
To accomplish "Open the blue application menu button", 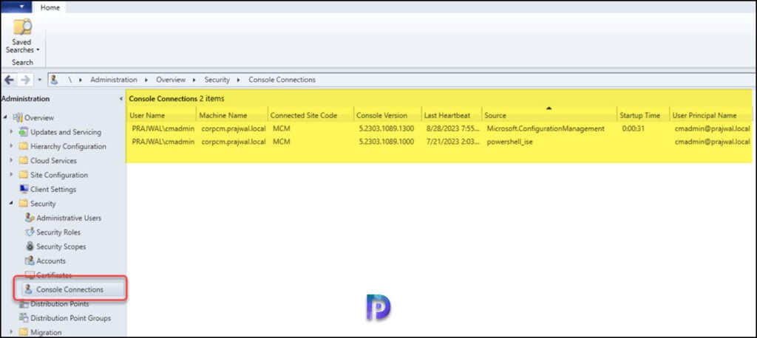I will (16, 7).
